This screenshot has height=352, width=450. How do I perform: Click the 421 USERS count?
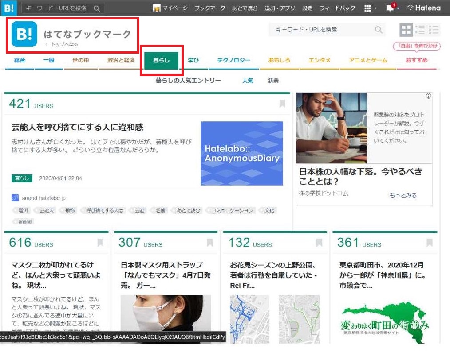[31, 104]
